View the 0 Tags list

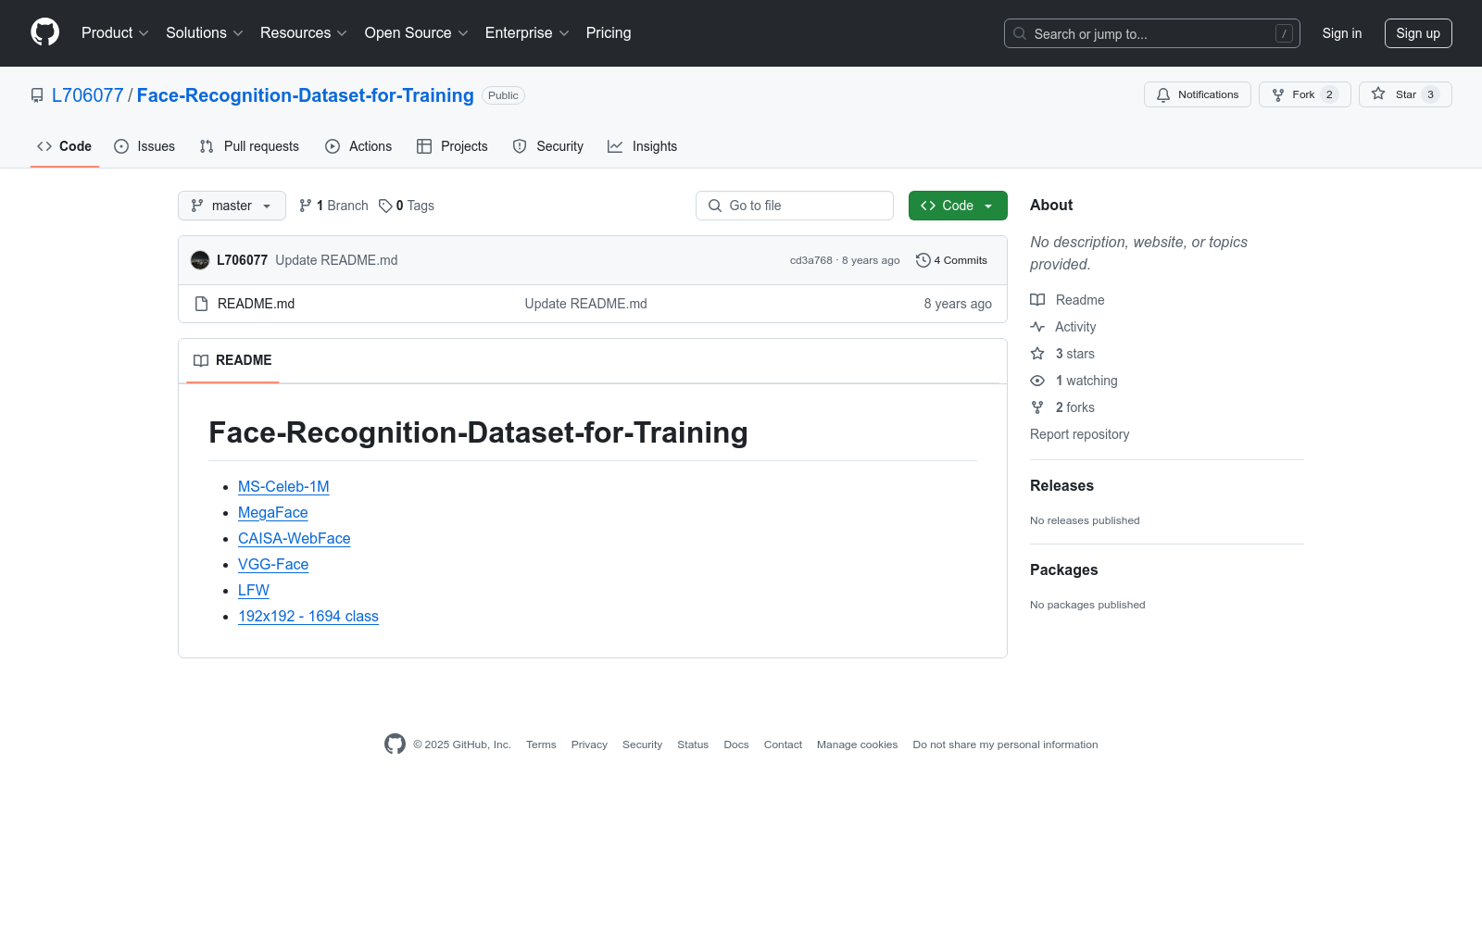tap(407, 206)
